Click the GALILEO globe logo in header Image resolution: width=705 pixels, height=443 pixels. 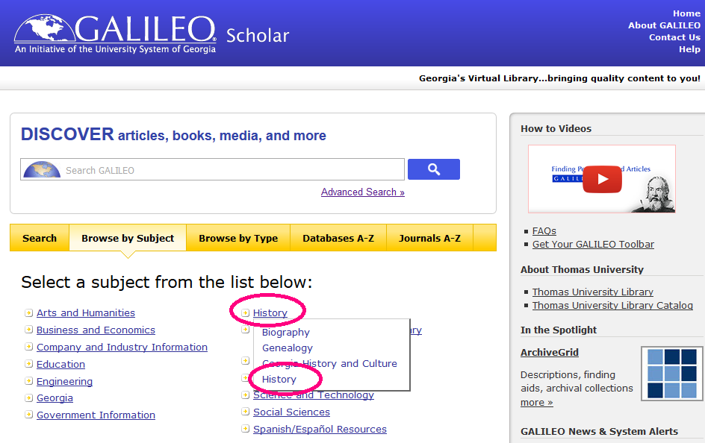click(45, 29)
